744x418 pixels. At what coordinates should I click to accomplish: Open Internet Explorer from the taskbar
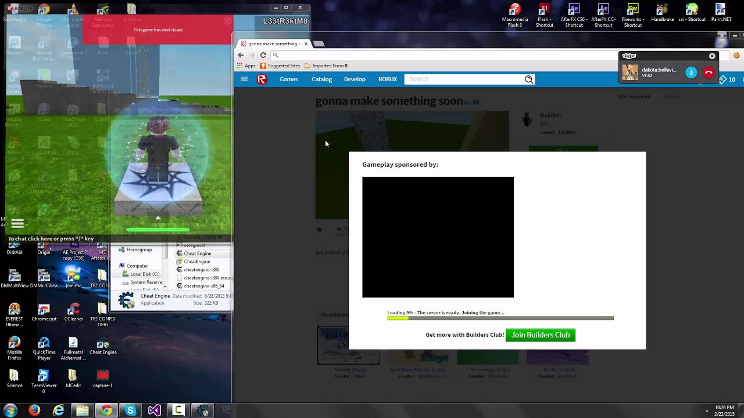coord(59,410)
